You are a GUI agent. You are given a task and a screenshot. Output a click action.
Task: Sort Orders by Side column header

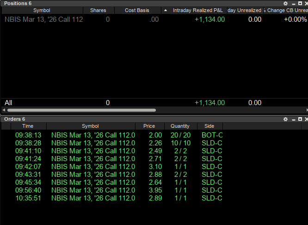click(x=209, y=126)
